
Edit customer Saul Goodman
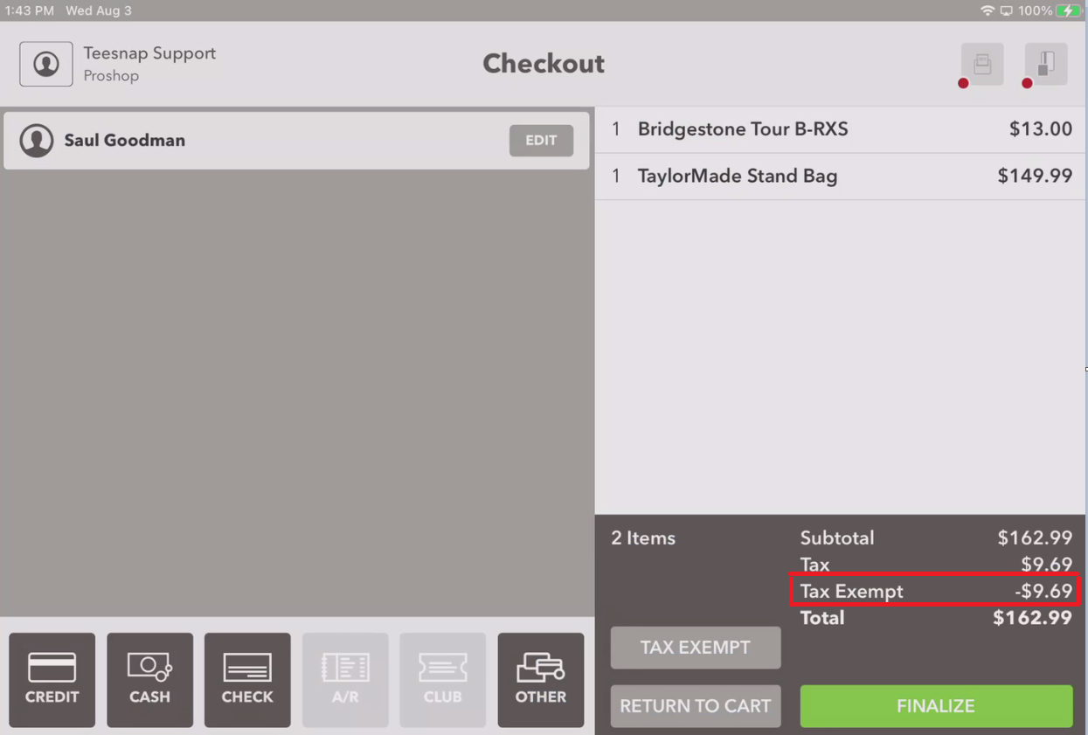coord(541,141)
